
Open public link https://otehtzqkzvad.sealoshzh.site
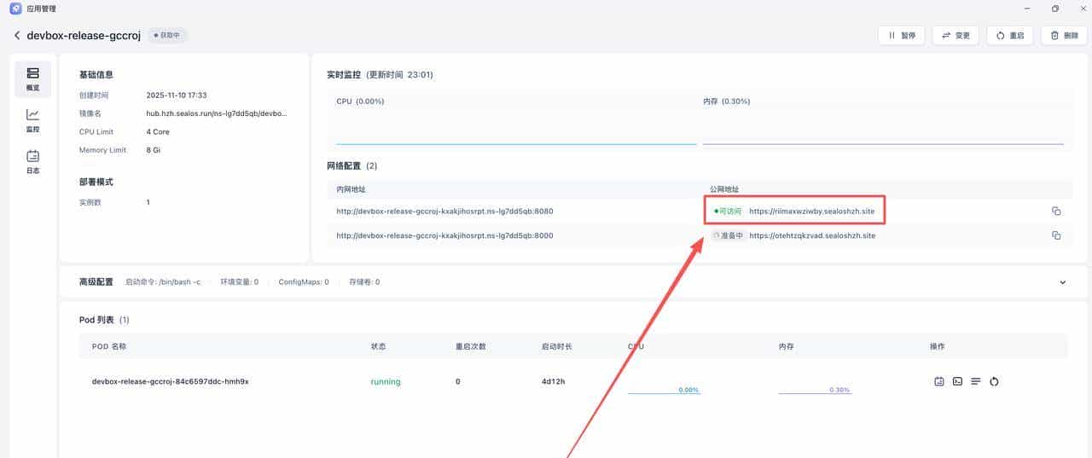pyautogui.click(x=812, y=235)
